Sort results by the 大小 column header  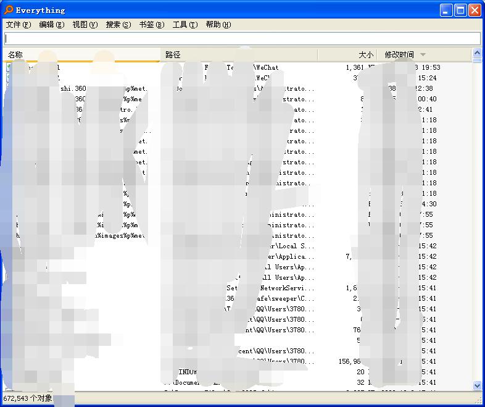click(348, 55)
